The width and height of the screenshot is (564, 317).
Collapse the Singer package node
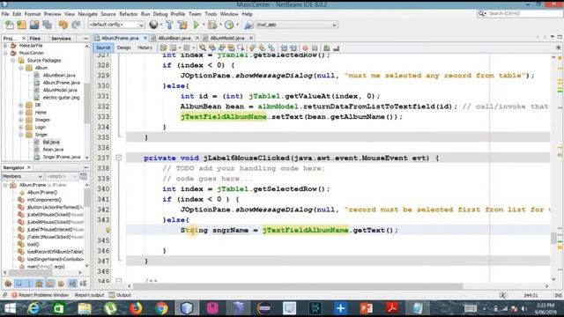[x=21, y=135]
